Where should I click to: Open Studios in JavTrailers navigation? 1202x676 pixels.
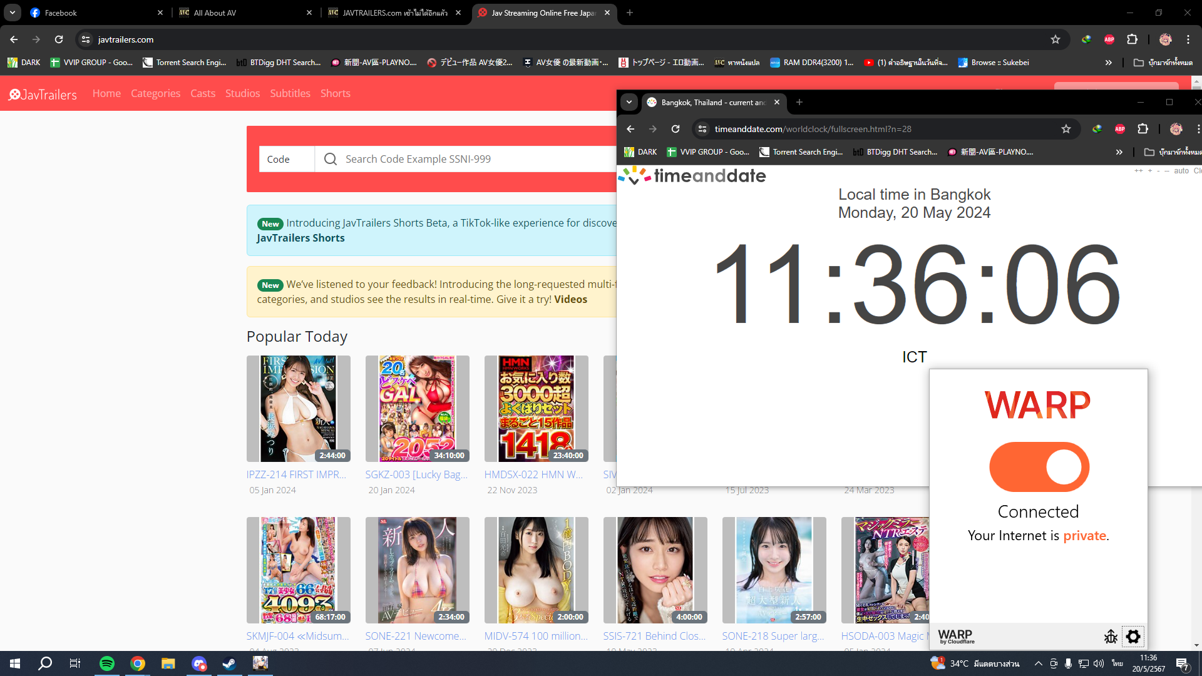242,93
